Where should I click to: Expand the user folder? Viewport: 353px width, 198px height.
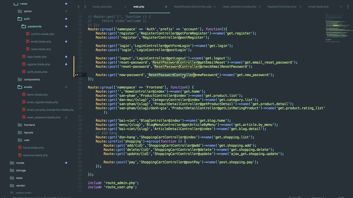[x=20, y=140]
